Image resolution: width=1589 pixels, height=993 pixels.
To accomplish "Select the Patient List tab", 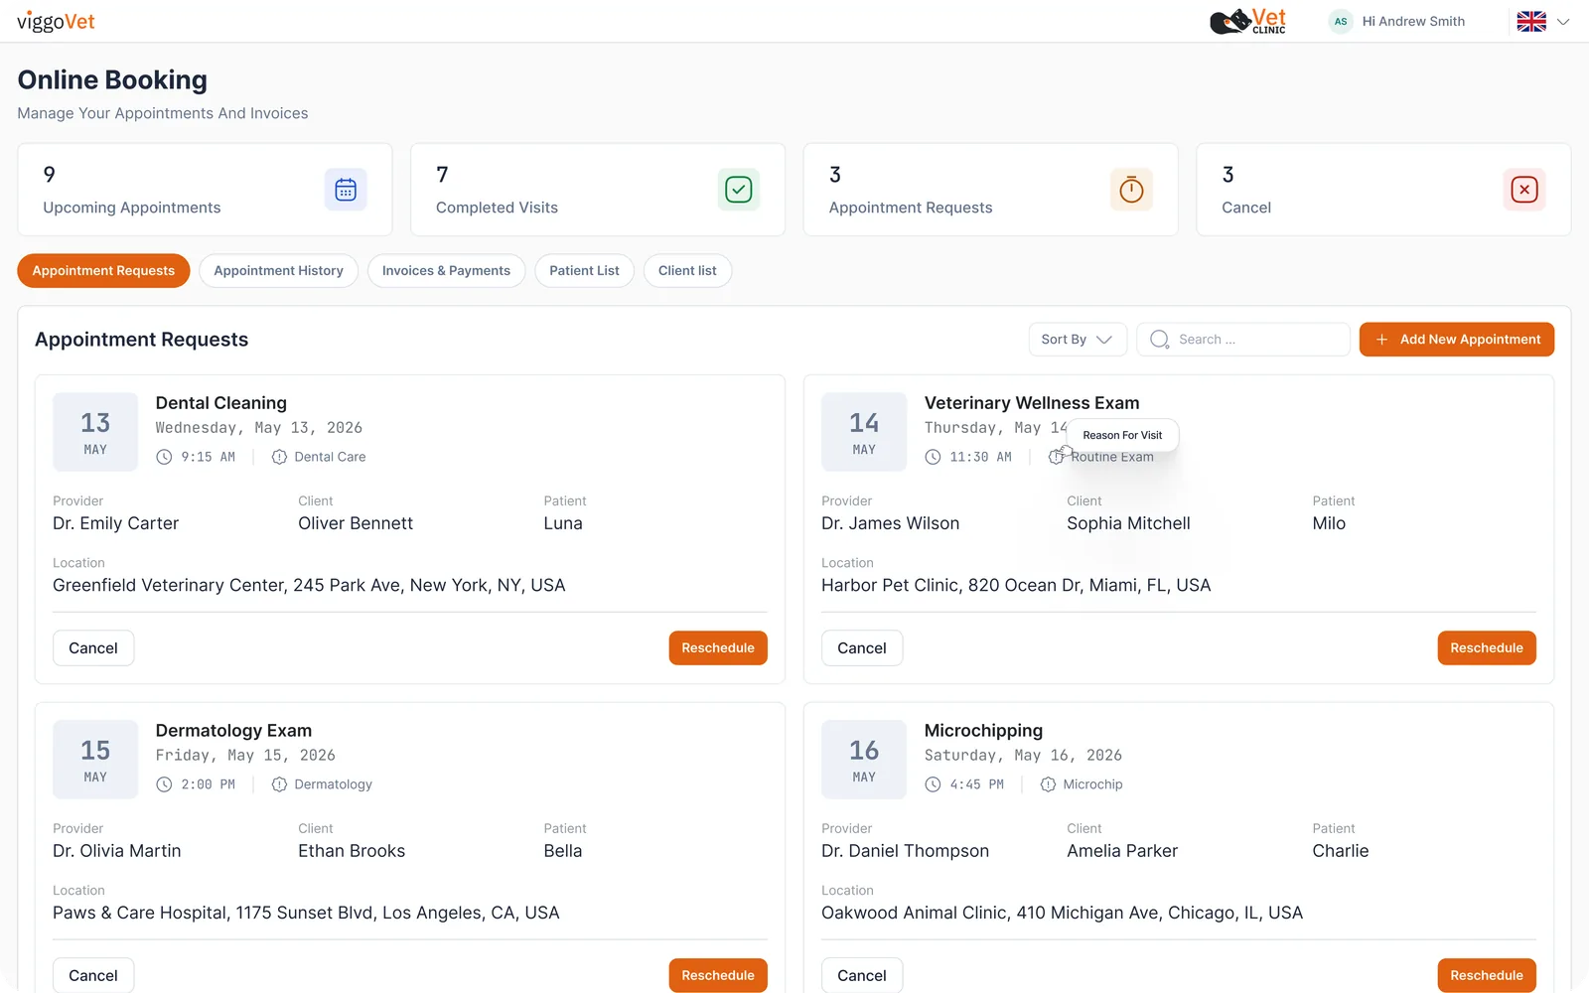I will tap(584, 271).
